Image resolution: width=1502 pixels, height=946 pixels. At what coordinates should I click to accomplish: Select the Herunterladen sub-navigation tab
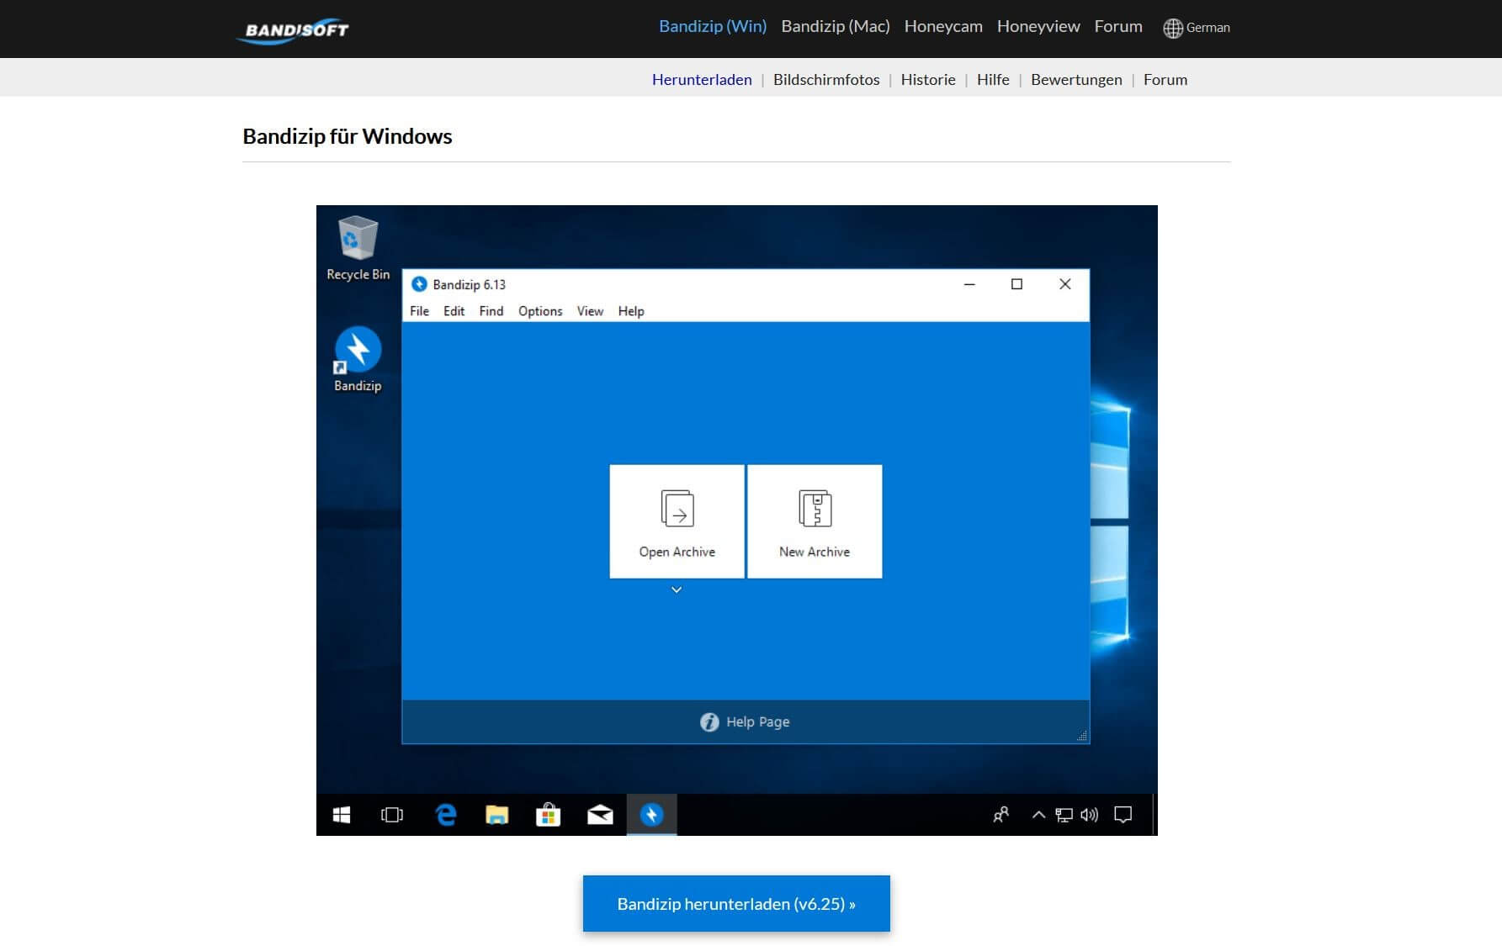[702, 80]
